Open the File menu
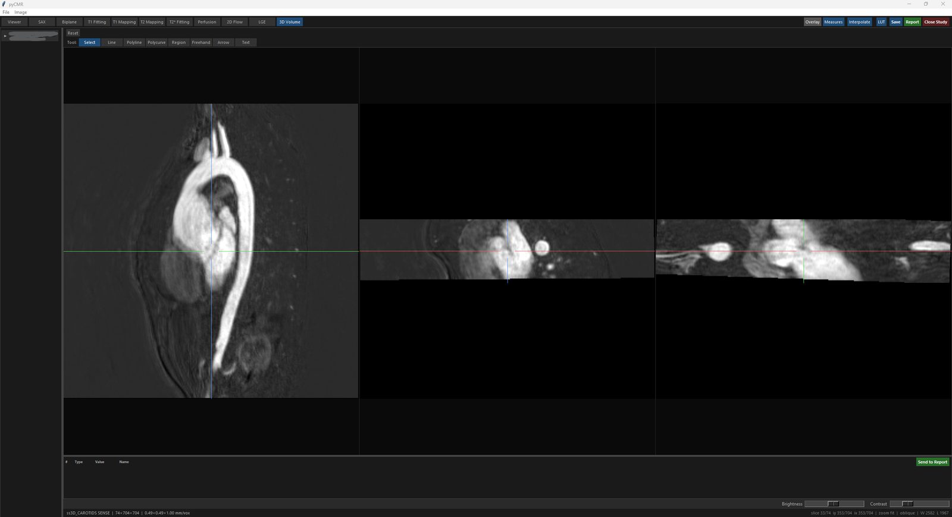 tap(6, 12)
